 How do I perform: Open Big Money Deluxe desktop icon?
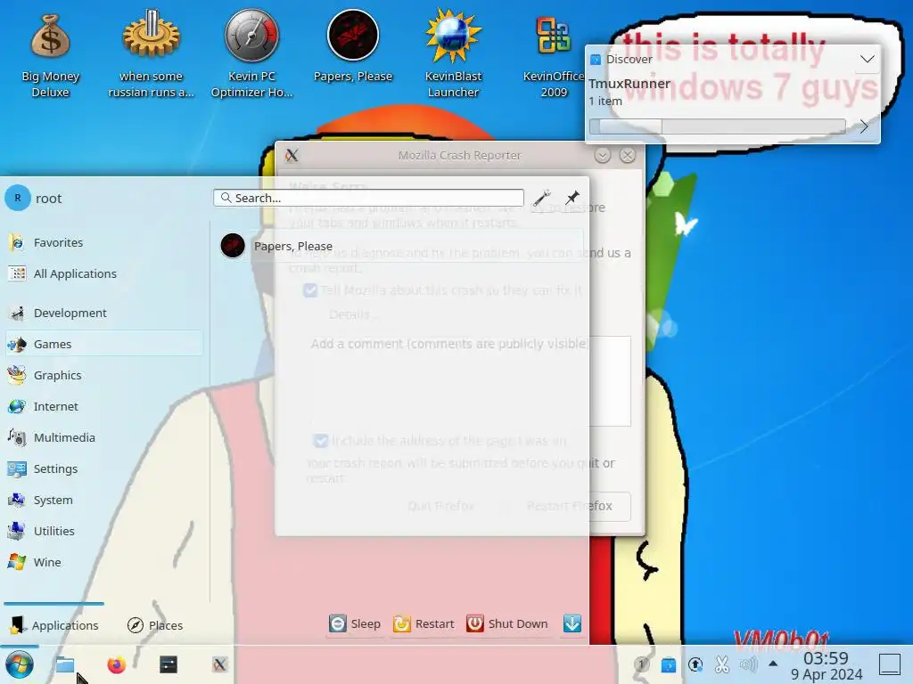(50, 55)
